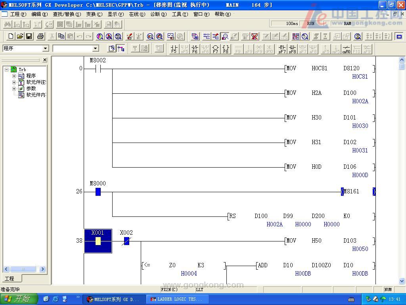
Task: Click the Open project folder icon
Action: [20, 37]
